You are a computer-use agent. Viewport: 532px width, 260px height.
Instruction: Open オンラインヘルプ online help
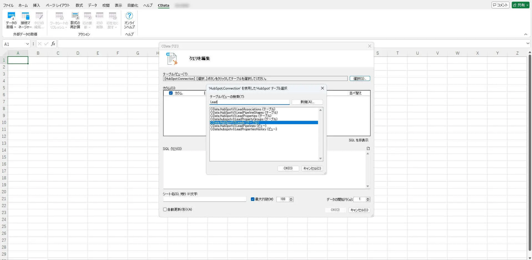[x=129, y=20]
